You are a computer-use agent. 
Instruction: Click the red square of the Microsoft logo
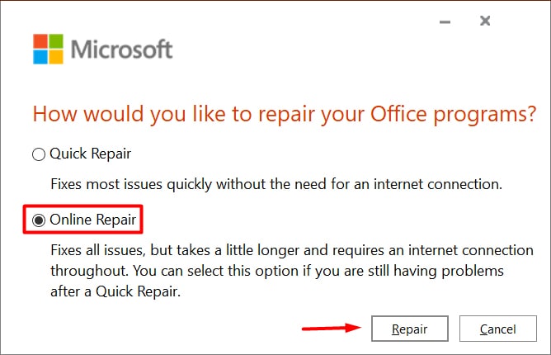[x=40, y=41]
